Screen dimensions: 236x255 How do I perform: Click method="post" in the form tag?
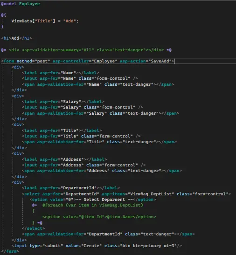click(x=33, y=61)
